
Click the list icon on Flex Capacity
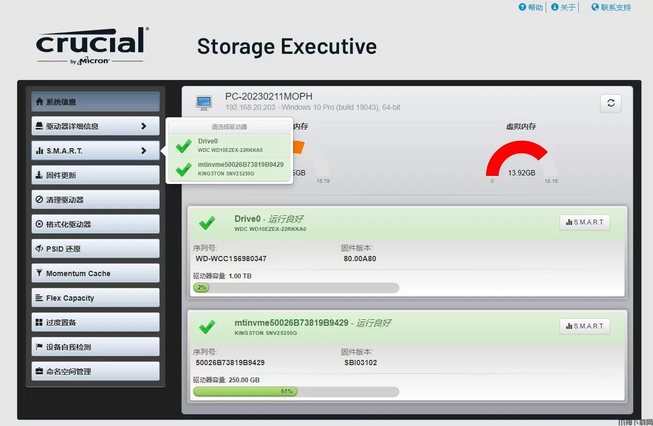[39, 298]
